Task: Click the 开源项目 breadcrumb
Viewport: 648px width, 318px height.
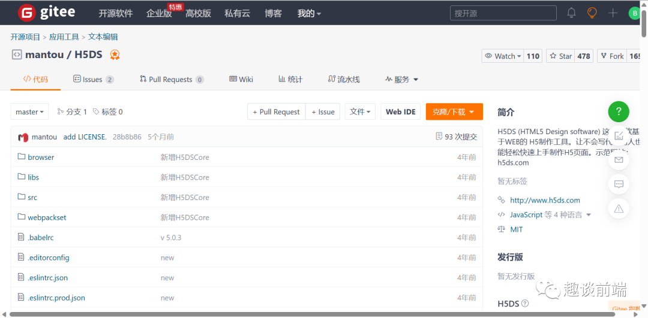Action: (x=25, y=37)
